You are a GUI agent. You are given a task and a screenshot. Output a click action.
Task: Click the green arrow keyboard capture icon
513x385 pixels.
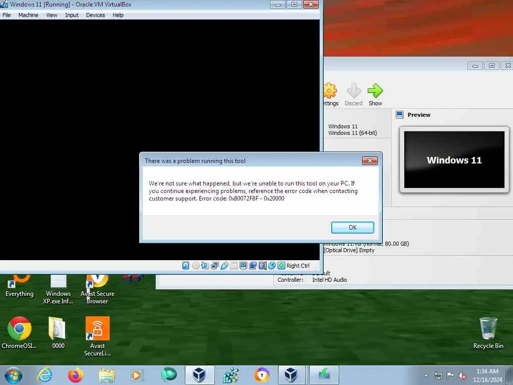coord(282,266)
